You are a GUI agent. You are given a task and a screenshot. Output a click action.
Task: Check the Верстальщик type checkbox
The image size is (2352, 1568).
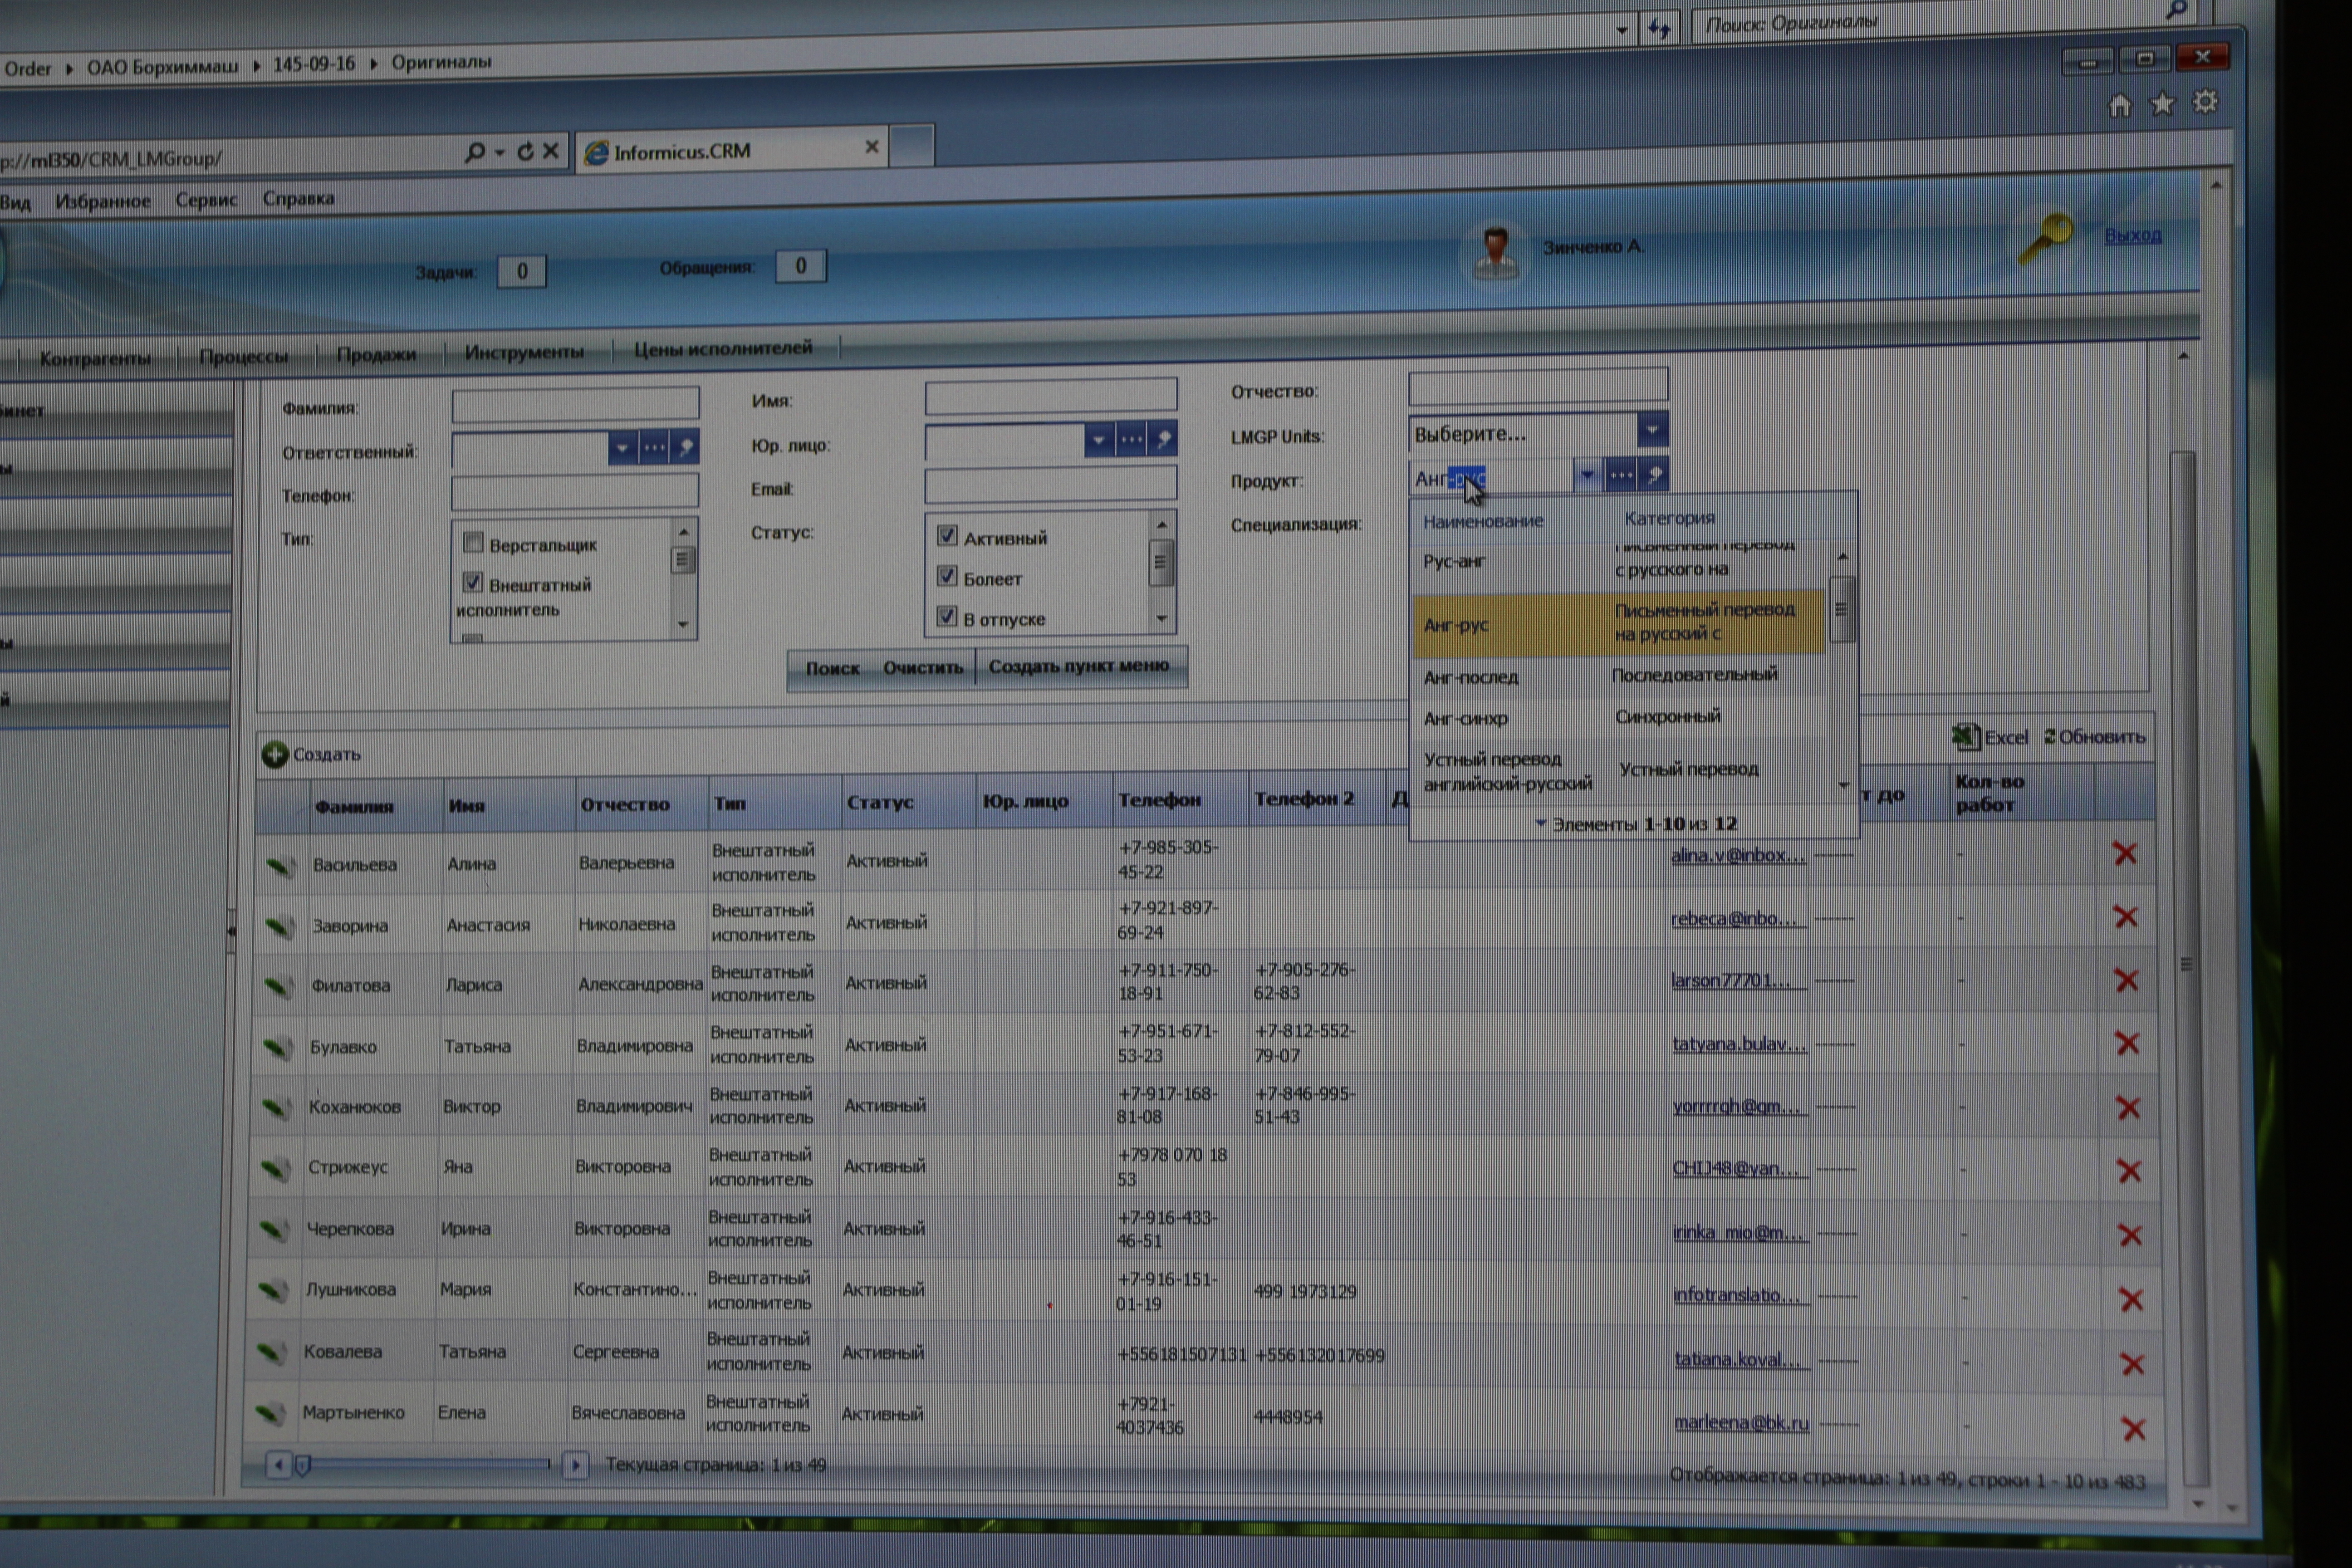point(474,543)
